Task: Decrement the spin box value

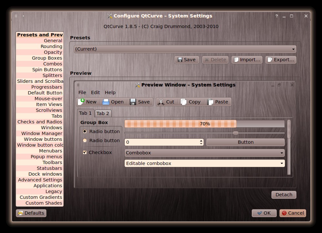Action: [201, 144]
